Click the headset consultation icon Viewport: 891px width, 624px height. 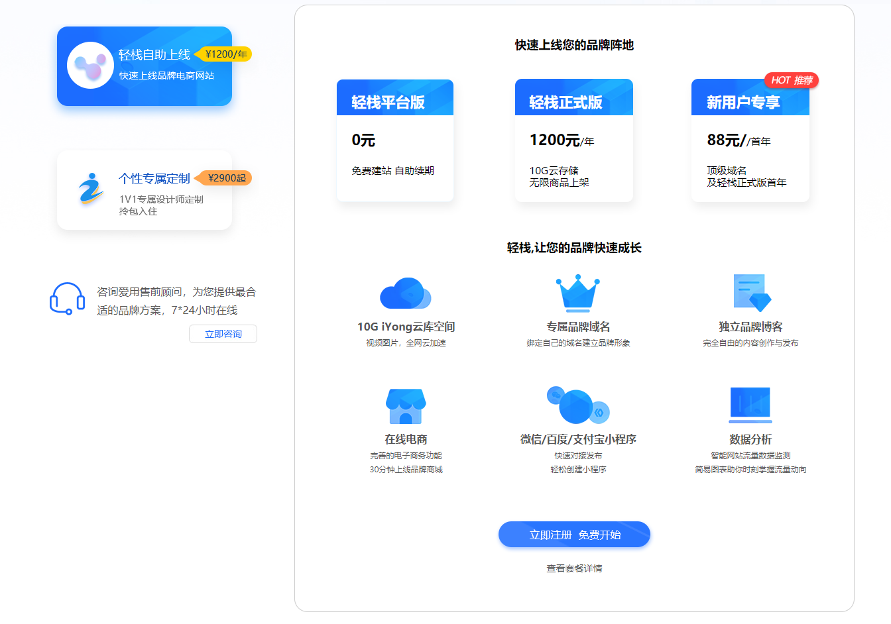(67, 299)
